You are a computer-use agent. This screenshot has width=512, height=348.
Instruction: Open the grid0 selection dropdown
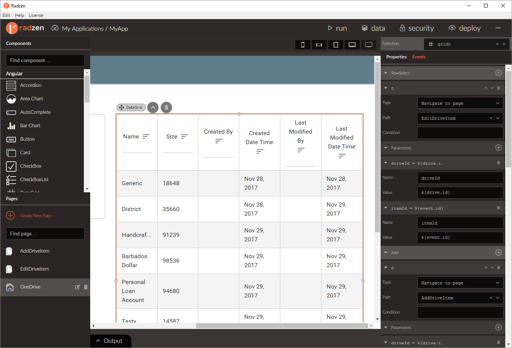click(x=504, y=44)
